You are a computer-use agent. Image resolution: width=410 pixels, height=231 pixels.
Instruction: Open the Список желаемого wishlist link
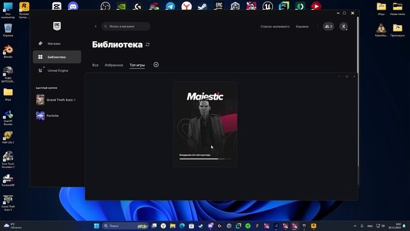[275, 26]
